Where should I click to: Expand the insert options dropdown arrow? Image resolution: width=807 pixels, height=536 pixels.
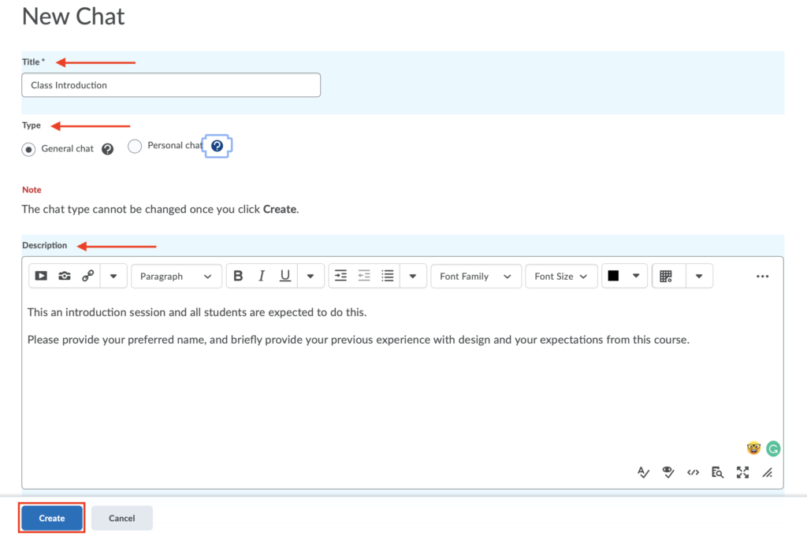click(113, 276)
